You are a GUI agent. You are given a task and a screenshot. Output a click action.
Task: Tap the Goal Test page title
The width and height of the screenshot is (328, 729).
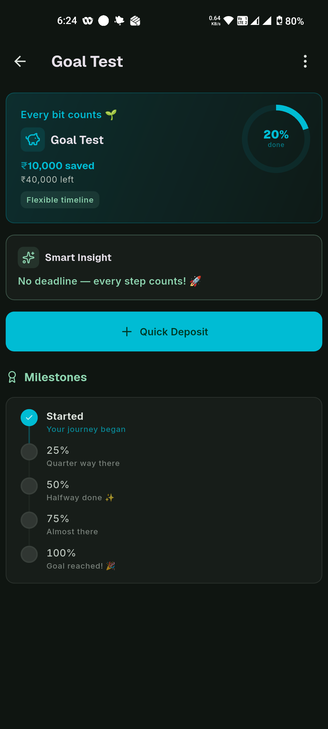(87, 61)
